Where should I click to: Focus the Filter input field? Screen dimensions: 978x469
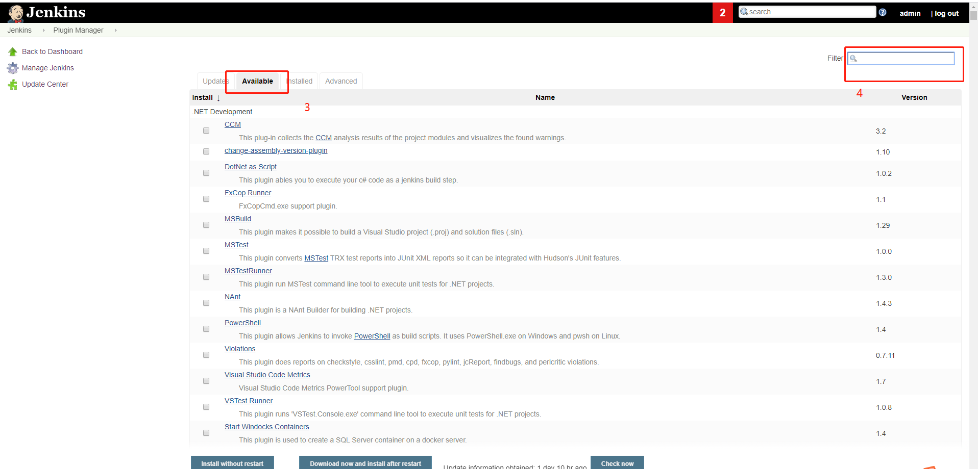[901, 58]
